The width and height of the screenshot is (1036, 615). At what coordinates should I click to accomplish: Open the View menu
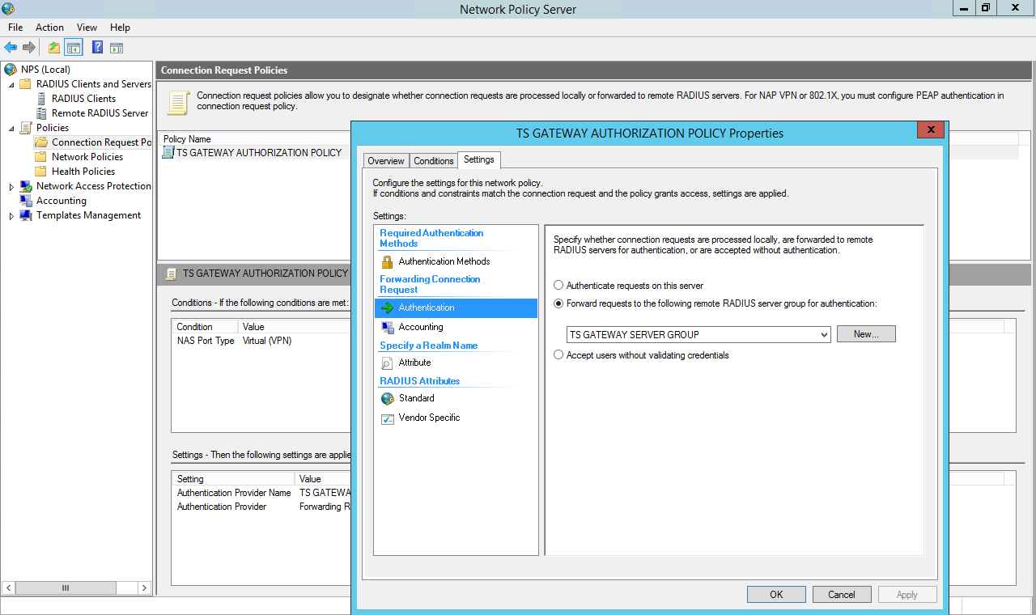click(x=87, y=28)
